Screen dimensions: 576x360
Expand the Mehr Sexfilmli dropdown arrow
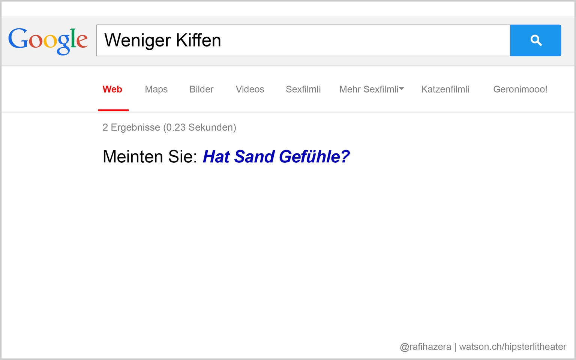(x=402, y=89)
